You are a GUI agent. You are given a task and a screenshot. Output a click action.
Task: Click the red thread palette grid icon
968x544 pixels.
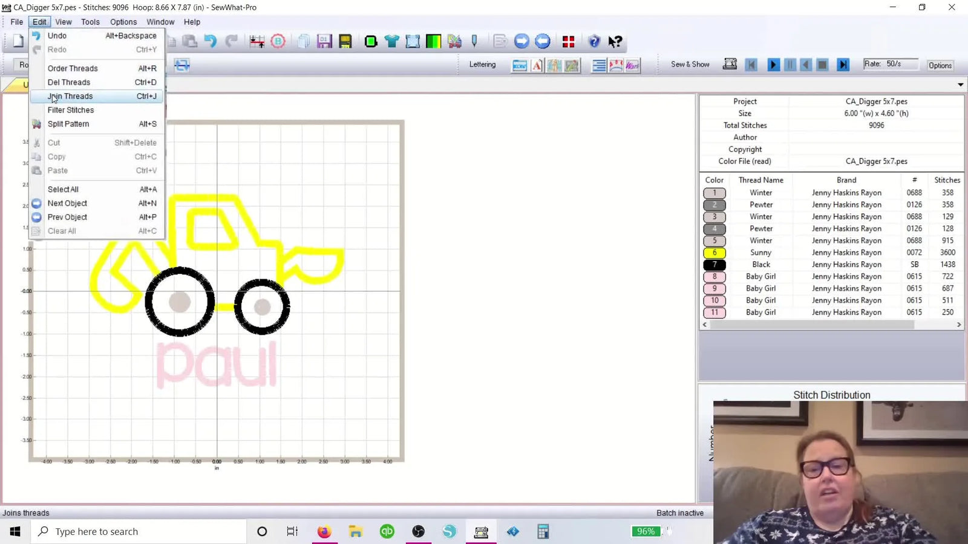569,41
